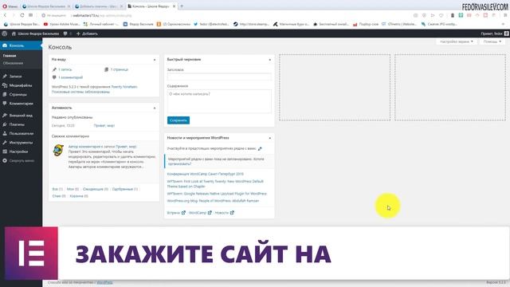Viewport: 510px width, 287px height.
Task: Click the Сохранить draft button
Action: (178, 120)
